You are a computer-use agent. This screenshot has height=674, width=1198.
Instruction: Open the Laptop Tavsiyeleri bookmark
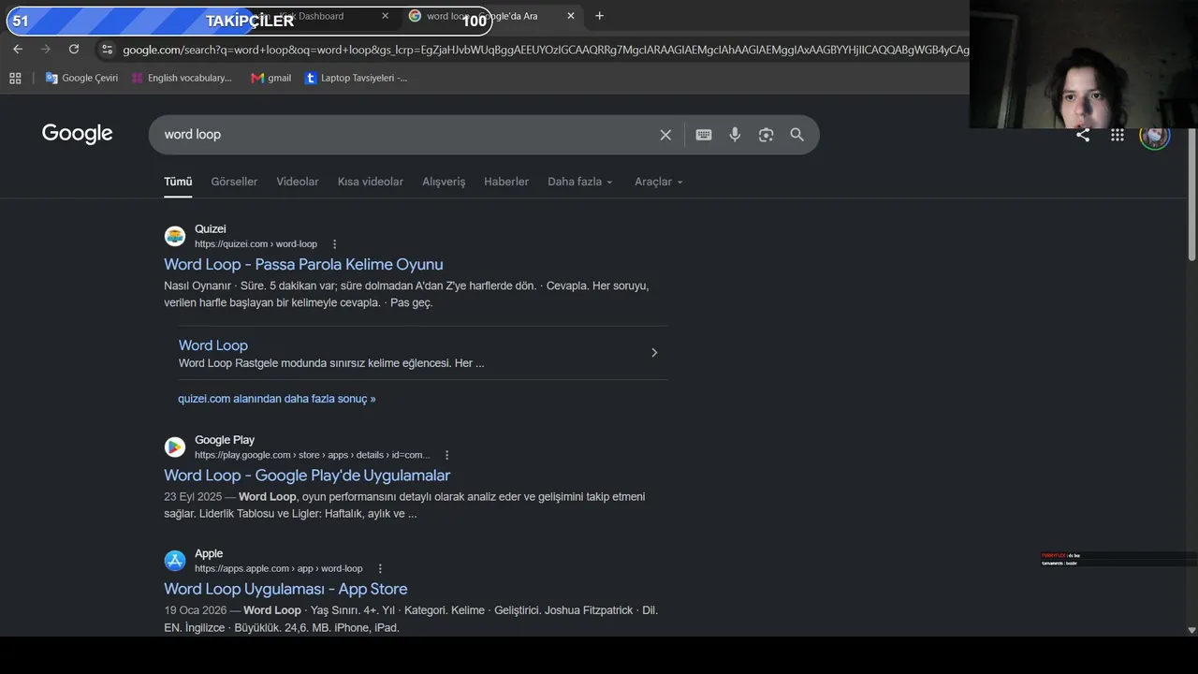pos(356,78)
